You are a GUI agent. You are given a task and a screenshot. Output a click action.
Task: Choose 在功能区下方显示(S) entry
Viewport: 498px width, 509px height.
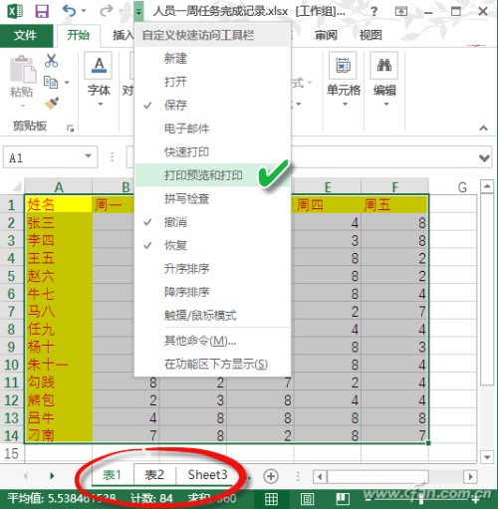[212, 364]
